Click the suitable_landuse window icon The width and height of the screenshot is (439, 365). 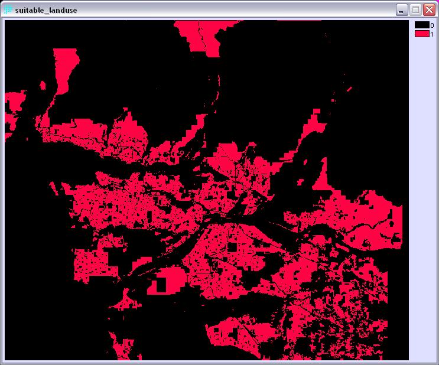coord(8,10)
